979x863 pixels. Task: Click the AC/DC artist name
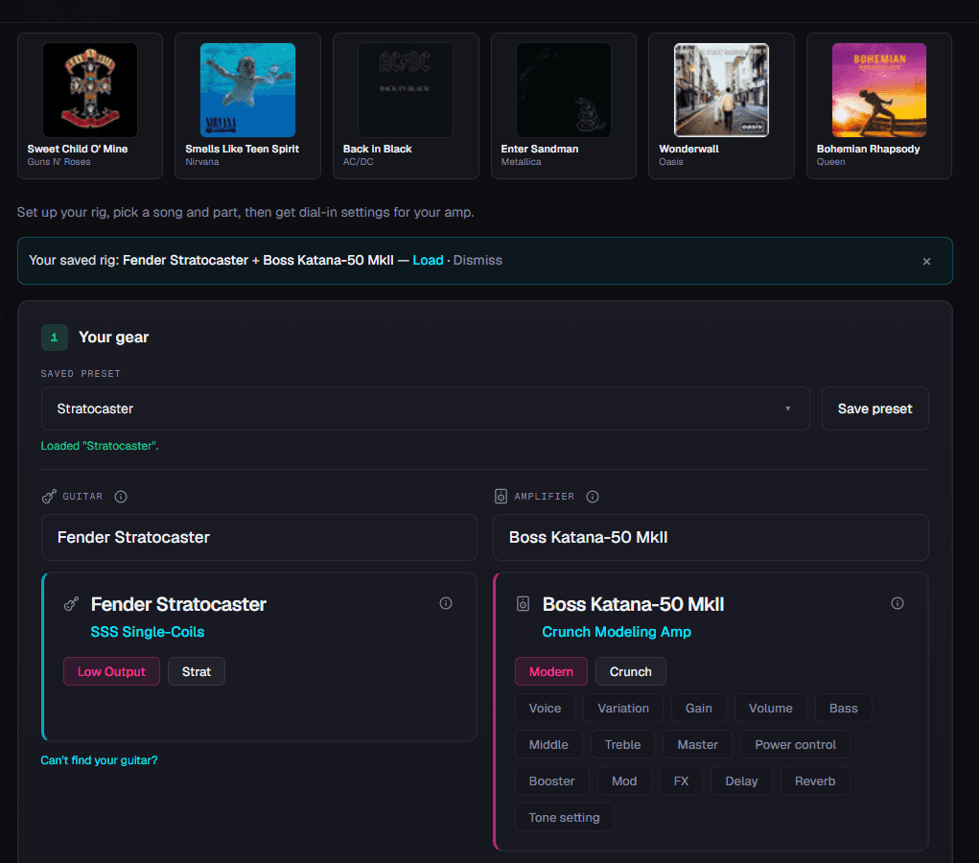359,162
